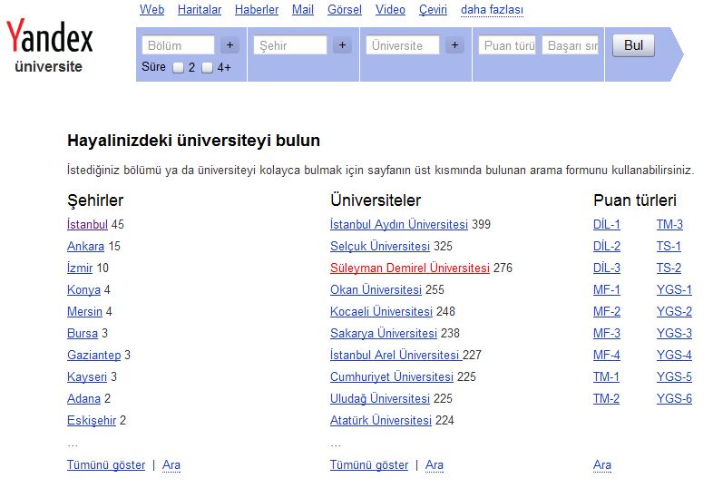The width and height of the screenshot is (713, 488).
Task: Show all cities via Tümünü göster
Action: [x=106, y=464]
